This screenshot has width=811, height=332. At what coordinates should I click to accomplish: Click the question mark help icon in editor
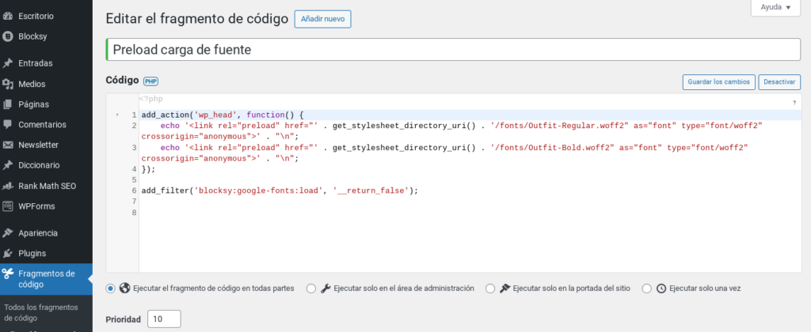pos(794,104)
